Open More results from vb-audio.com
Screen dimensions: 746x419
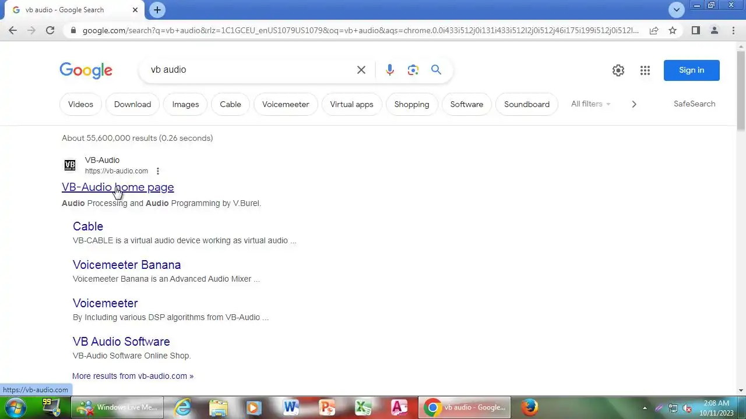point(133,376)
